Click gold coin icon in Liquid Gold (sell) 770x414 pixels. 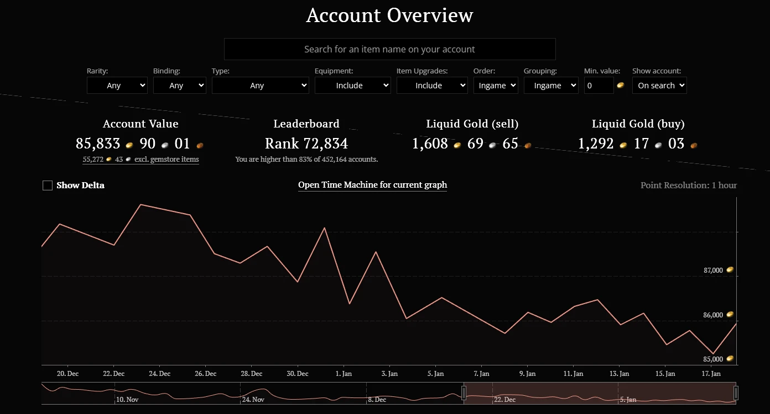point(457,145)
